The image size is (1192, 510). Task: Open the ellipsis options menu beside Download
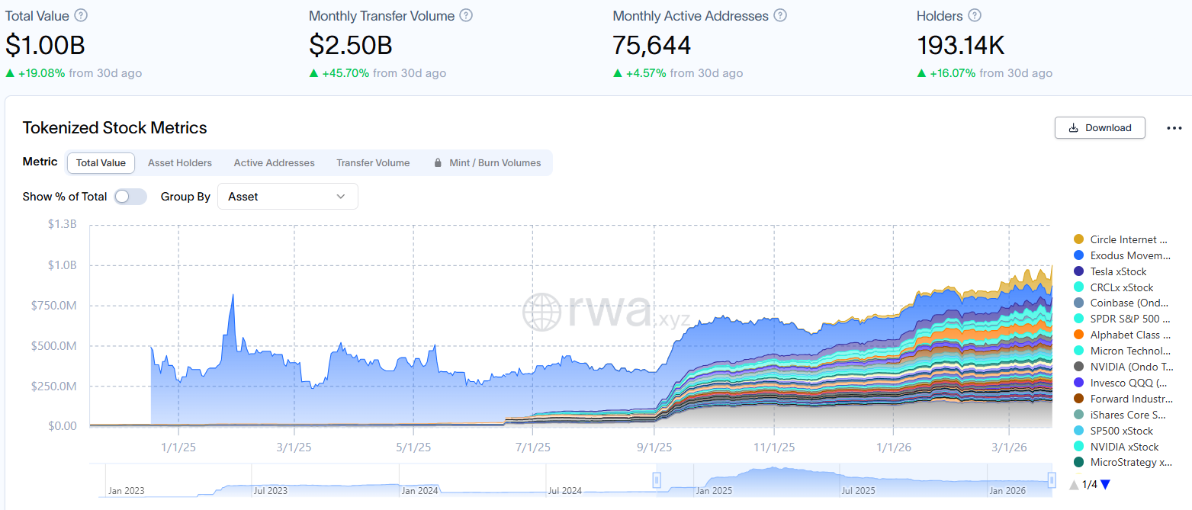click(x=1173, y=128)
